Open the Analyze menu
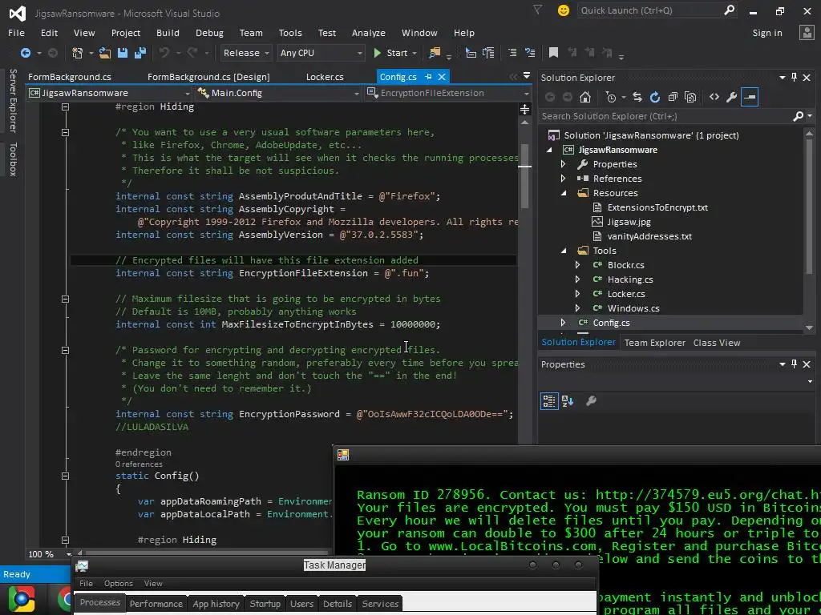821x615 pixels. (369, 33)
